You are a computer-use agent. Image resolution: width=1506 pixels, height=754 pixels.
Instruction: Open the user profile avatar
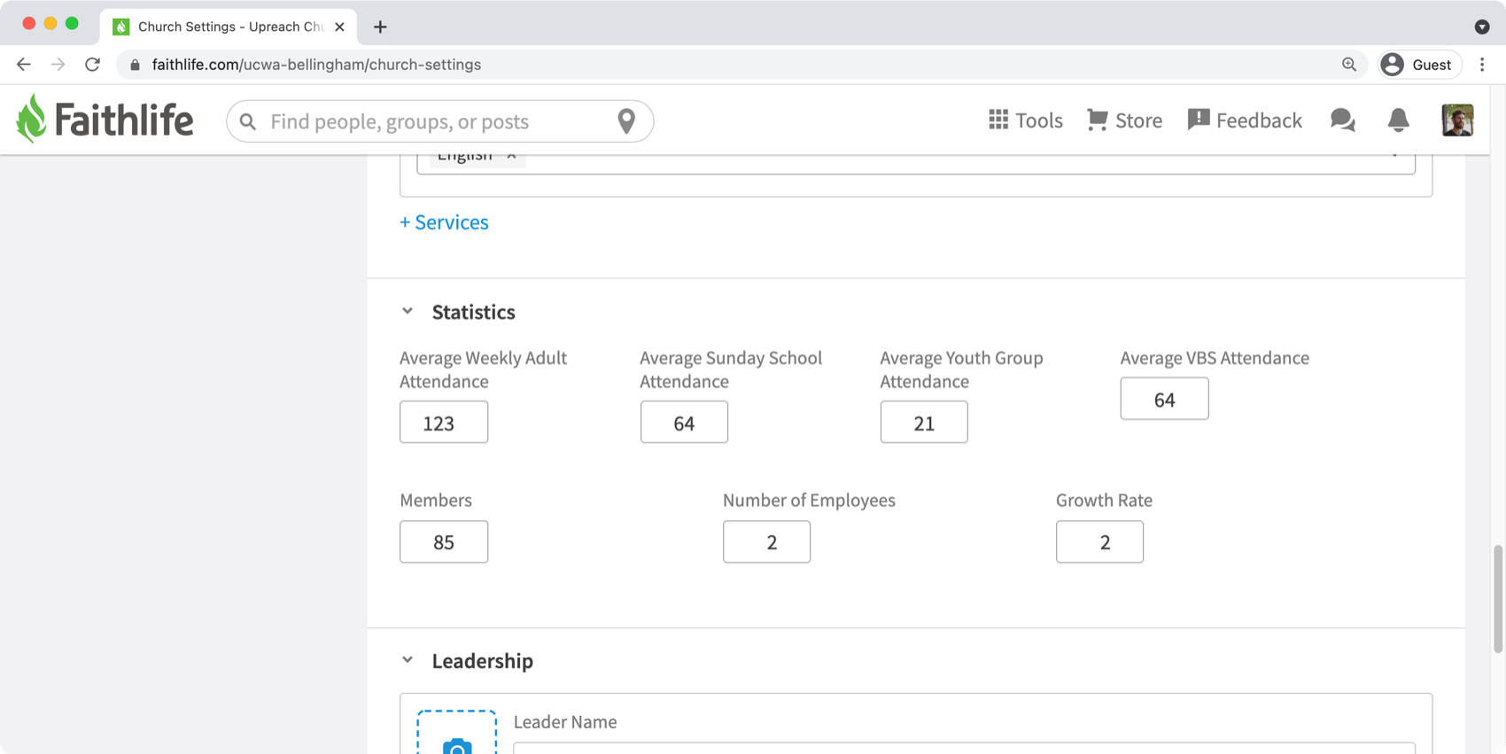1457,120
